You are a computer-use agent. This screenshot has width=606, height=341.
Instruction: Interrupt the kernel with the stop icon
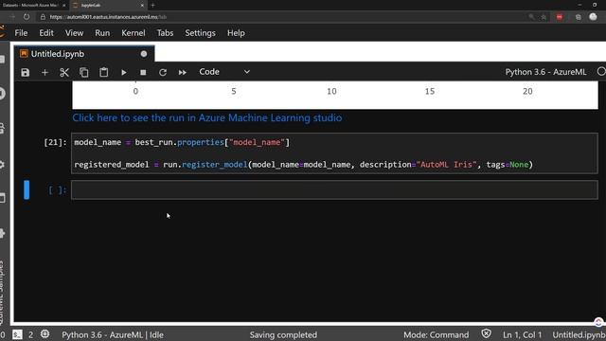pos(143,72)
